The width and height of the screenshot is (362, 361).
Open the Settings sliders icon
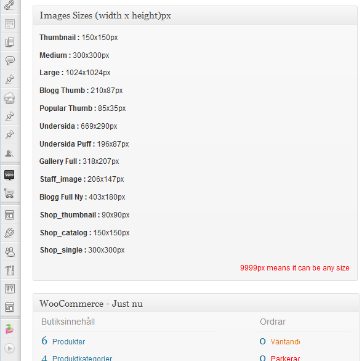coord(10,289)
